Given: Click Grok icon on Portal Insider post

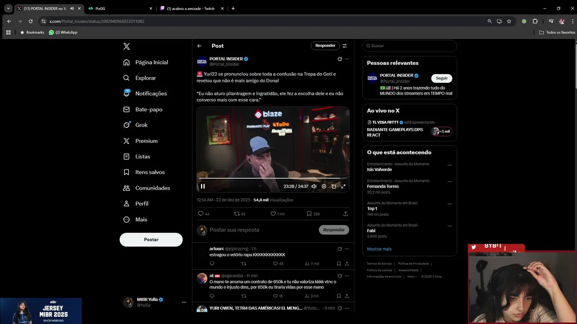Looking at the screenshot, I should coord(339,59).
